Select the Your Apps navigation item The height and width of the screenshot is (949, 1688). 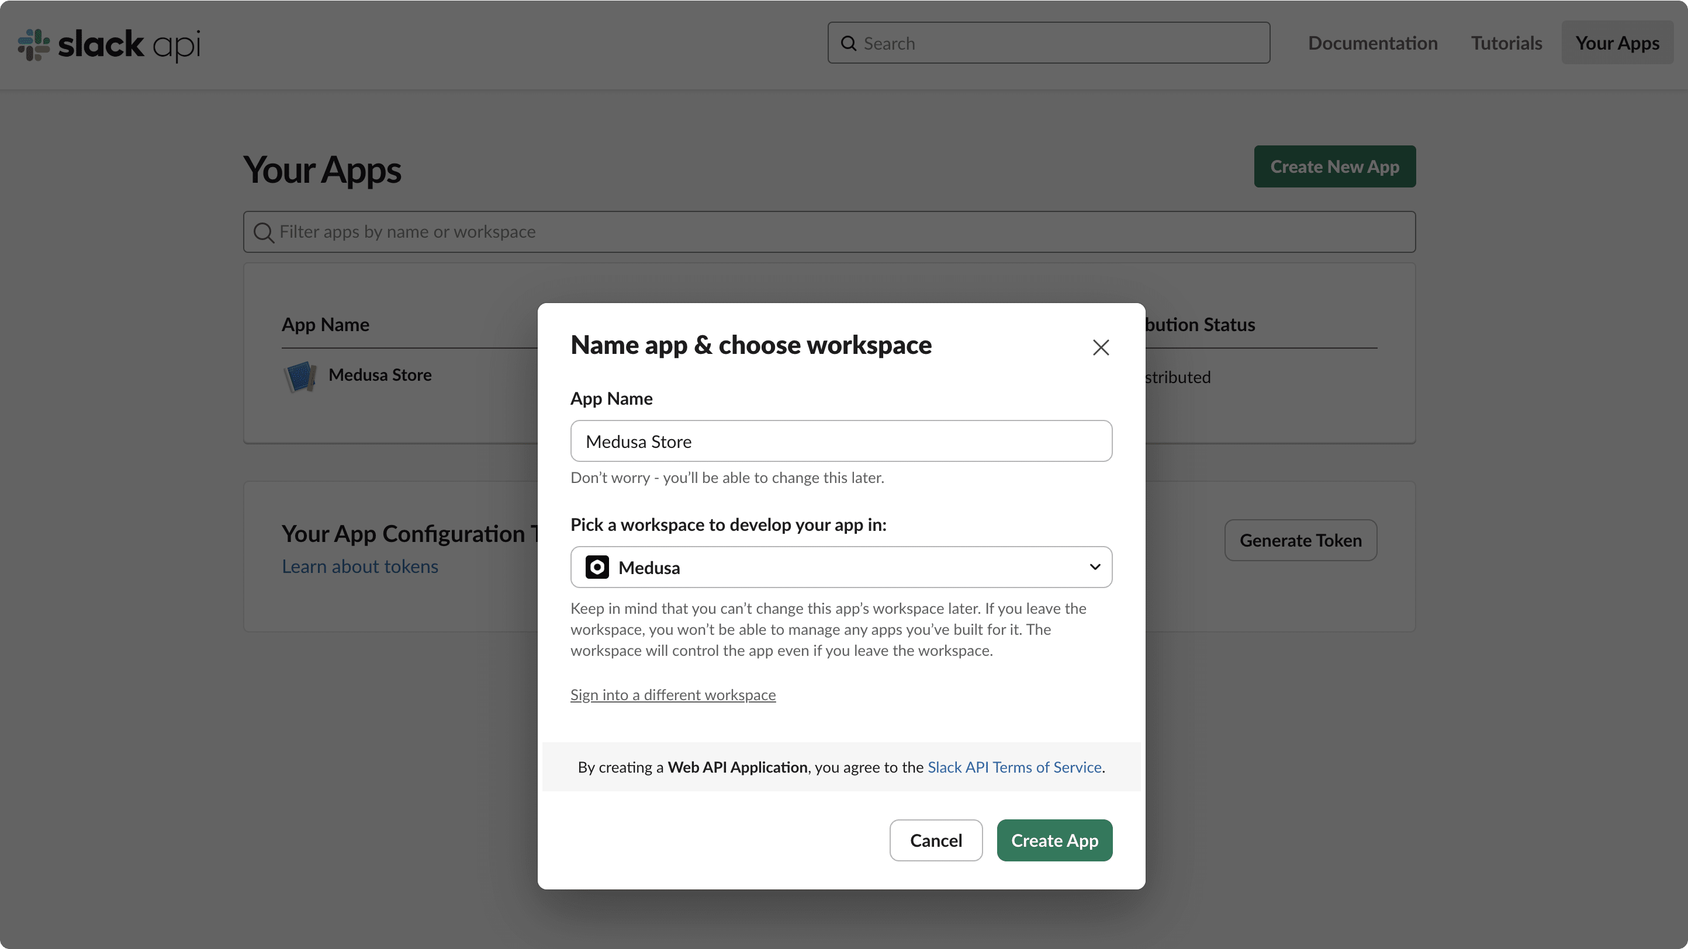click(x=1617, y=43)
